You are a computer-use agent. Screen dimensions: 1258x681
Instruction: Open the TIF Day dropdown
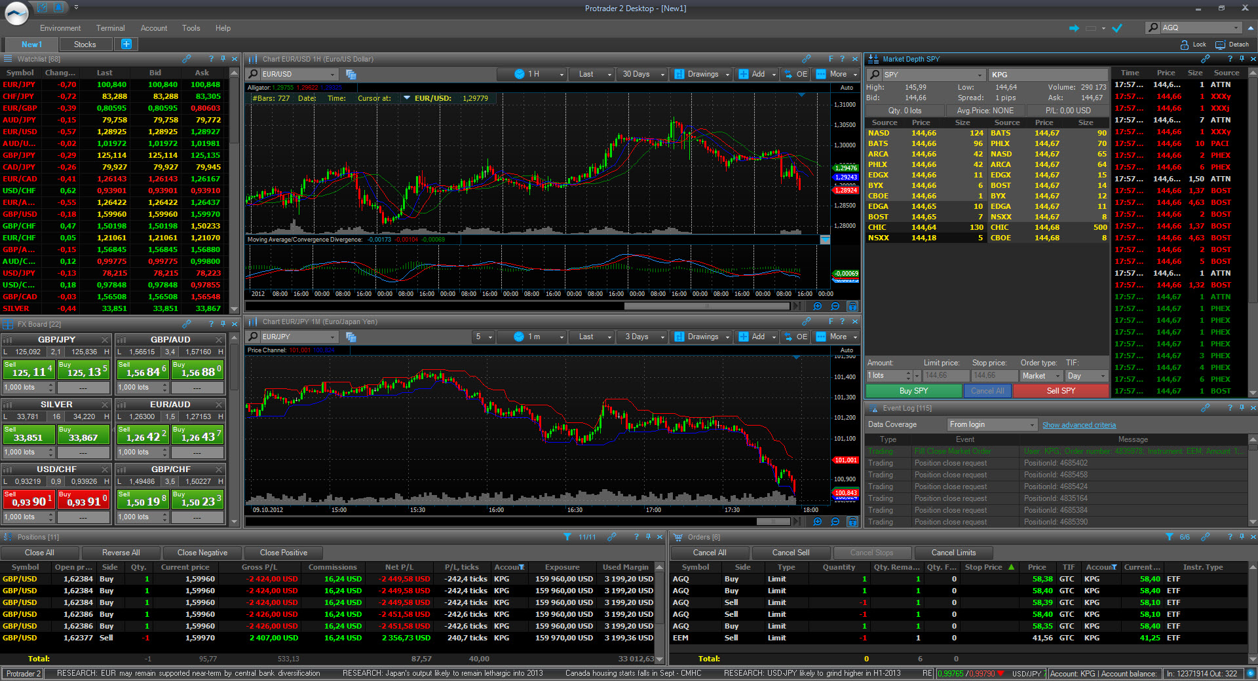point(1086,376)
